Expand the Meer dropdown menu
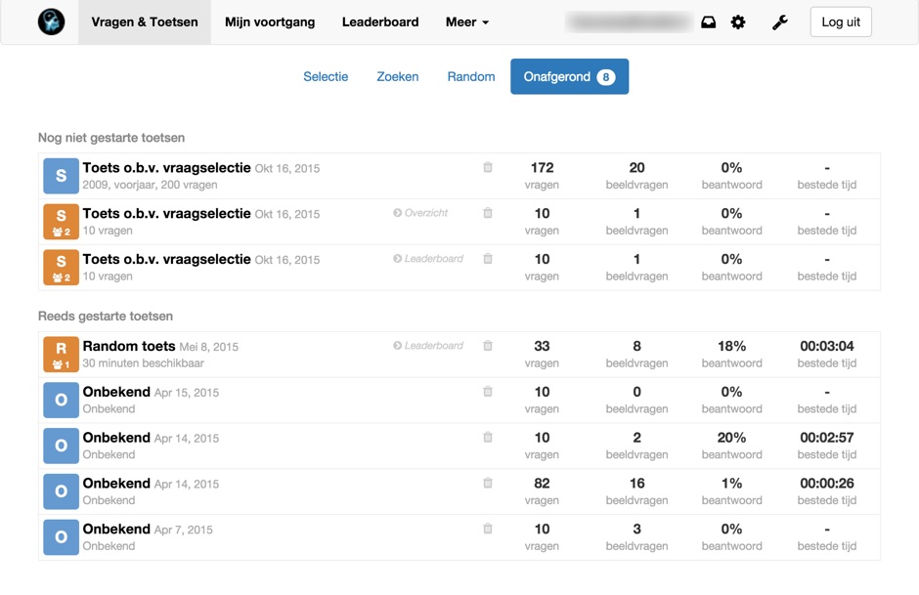Viewport: 919px width, 595px height. coord(466,22)
